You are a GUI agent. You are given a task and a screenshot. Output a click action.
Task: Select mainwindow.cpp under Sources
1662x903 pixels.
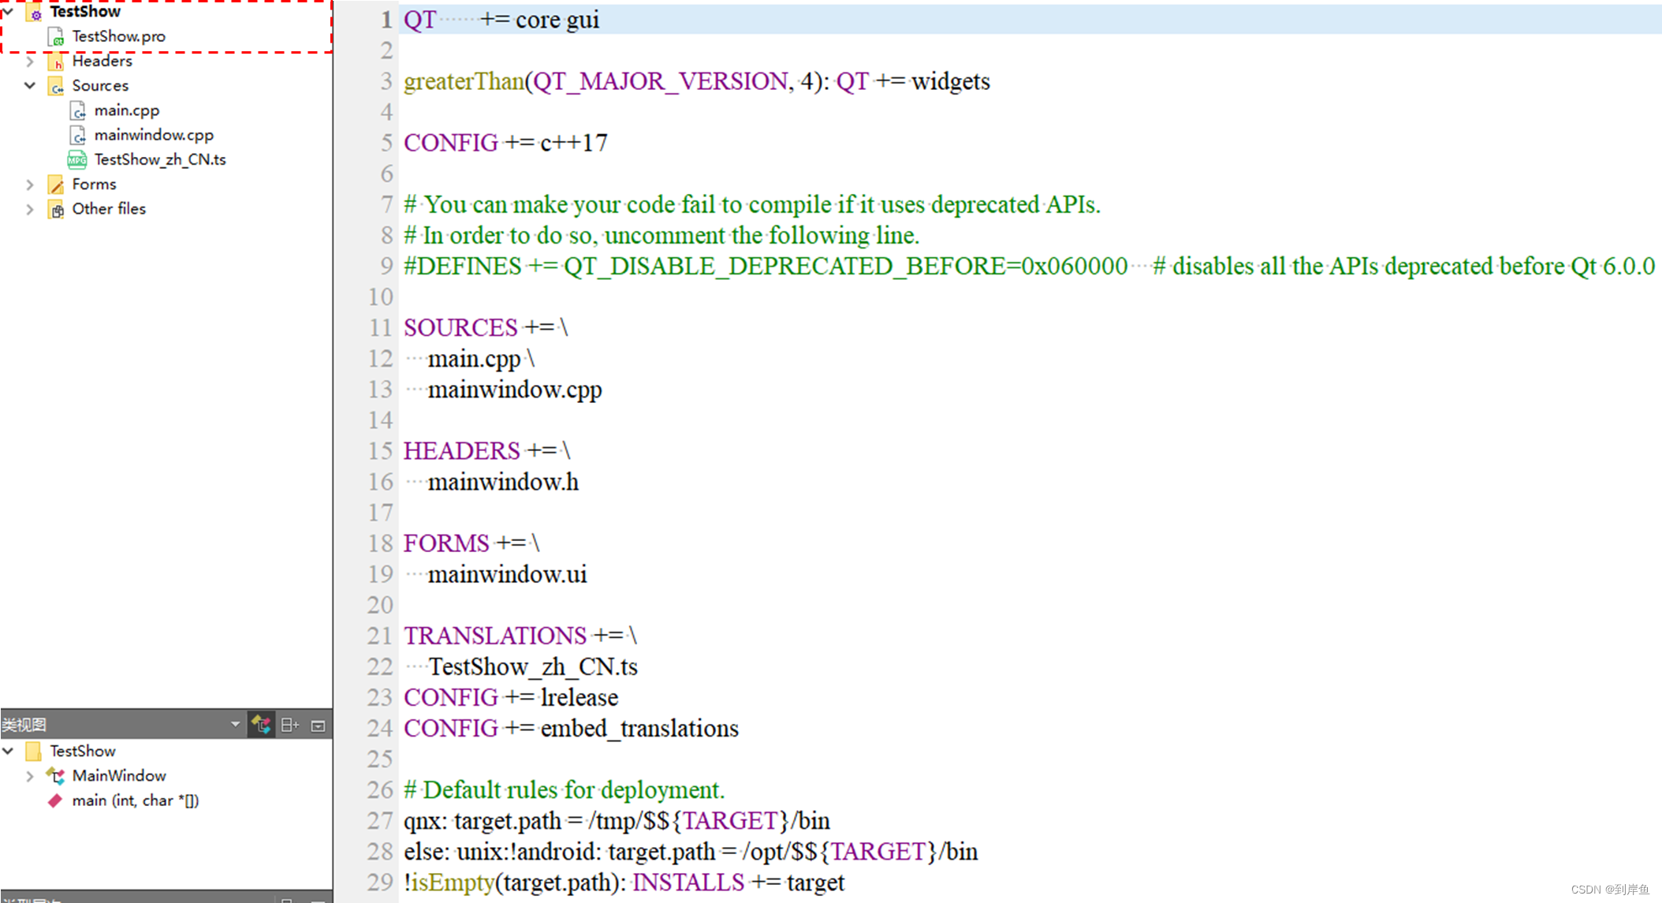[154, 135]
